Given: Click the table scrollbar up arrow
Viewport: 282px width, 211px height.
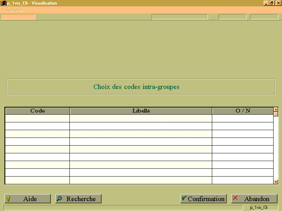Looking at the screenshot, I should (x=276, y=109).
